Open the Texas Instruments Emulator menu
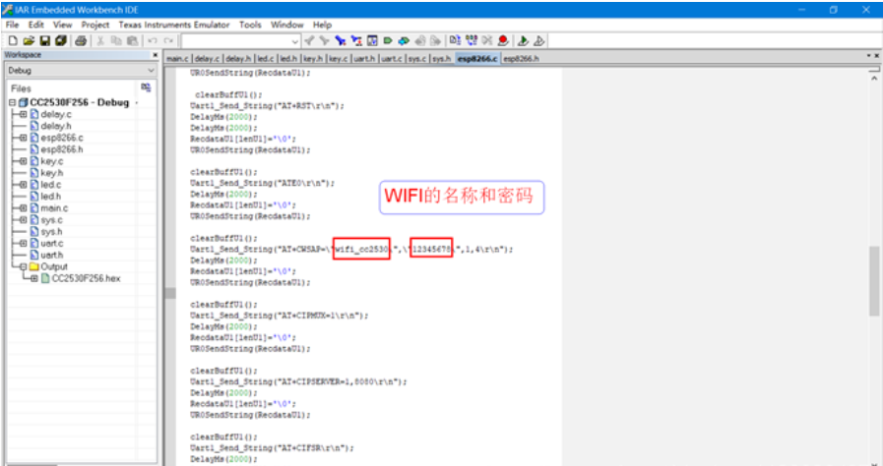883x466 pixels. 174,25
